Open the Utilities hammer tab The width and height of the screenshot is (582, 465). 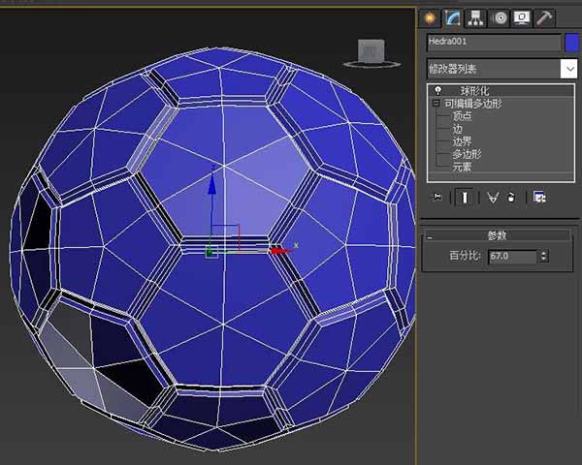click(x=544, y=17)
